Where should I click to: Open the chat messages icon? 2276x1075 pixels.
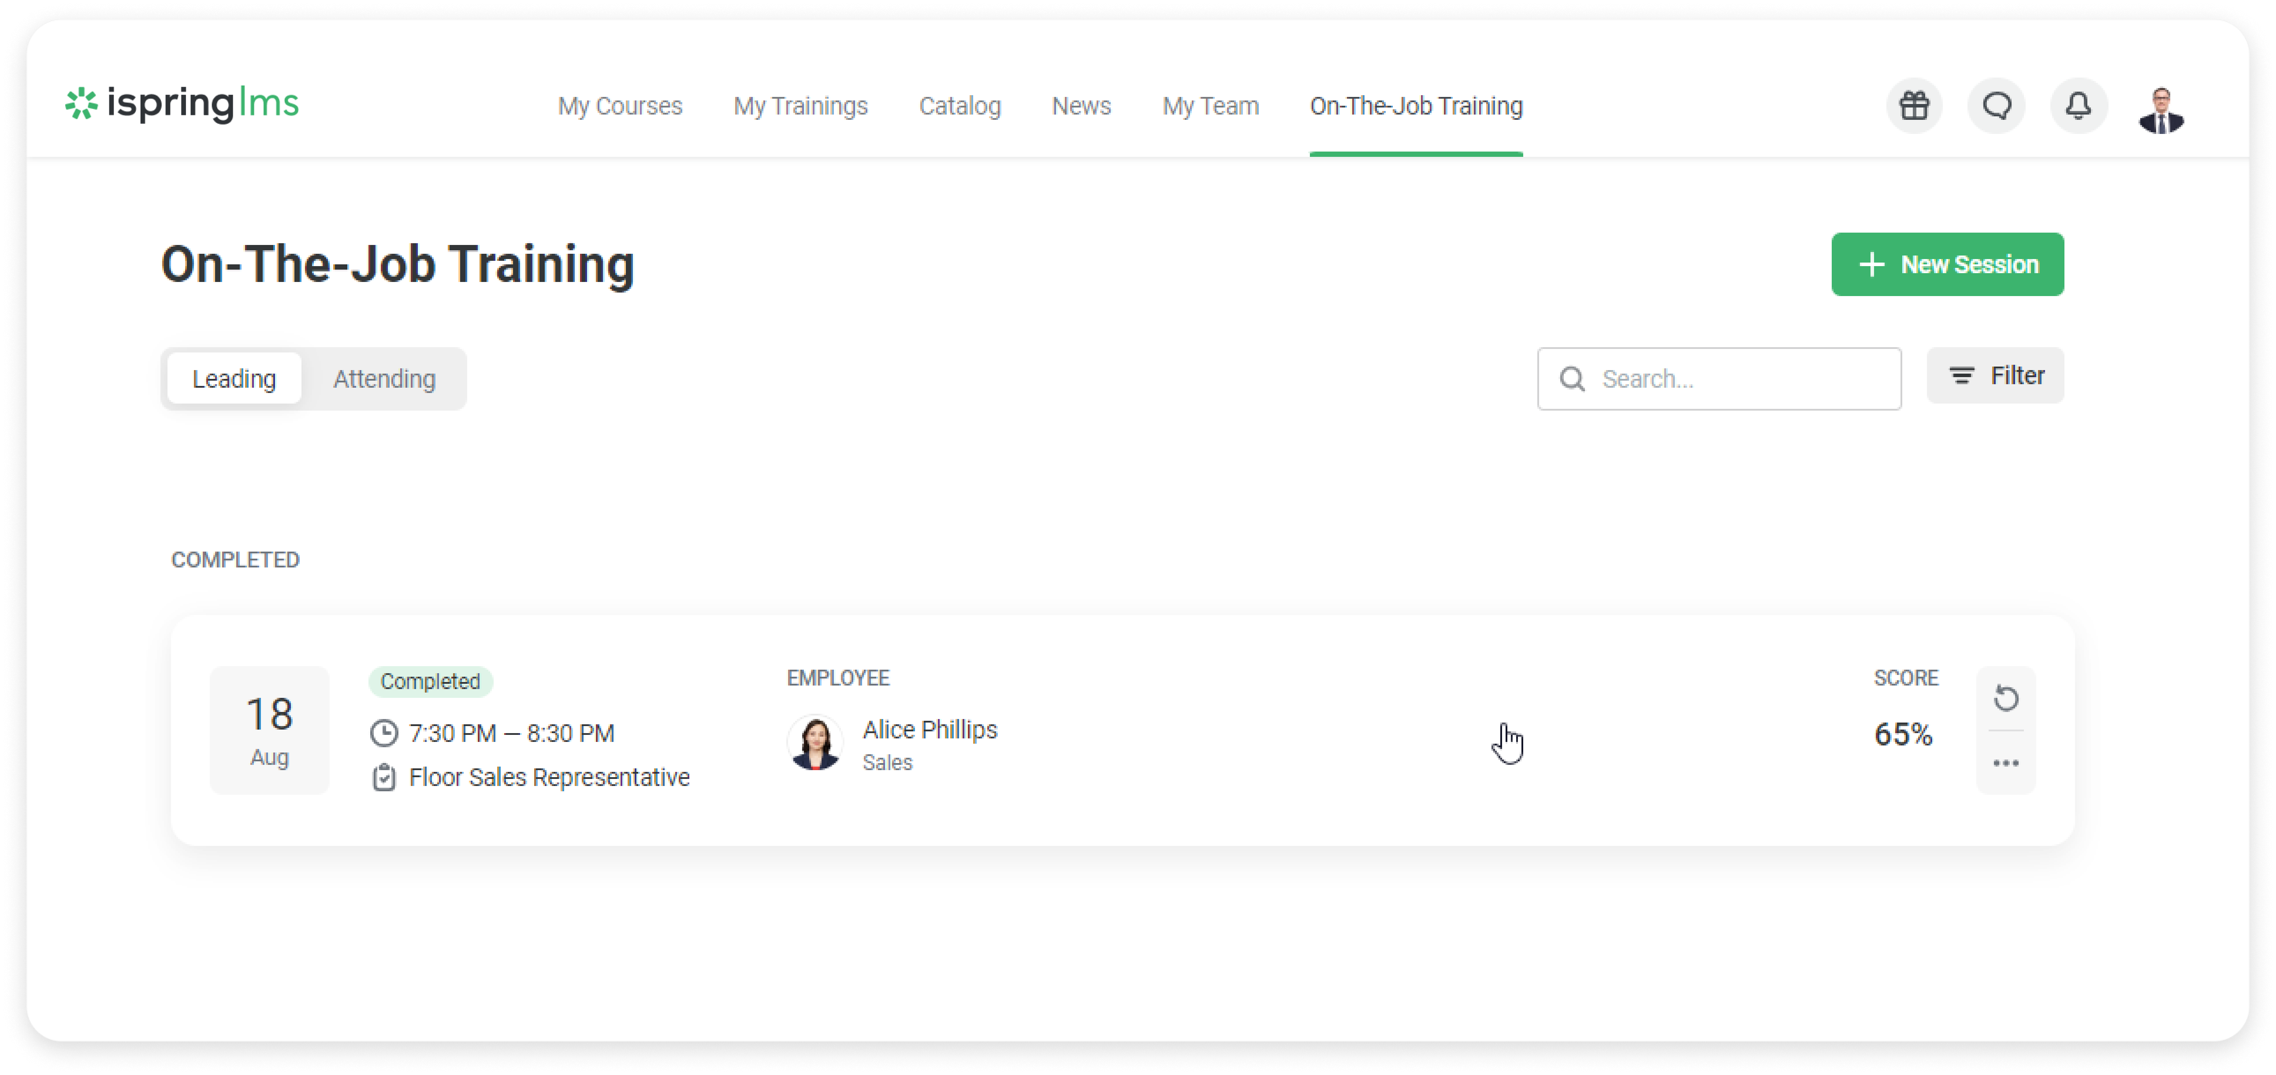click(x=1996, y=106)
